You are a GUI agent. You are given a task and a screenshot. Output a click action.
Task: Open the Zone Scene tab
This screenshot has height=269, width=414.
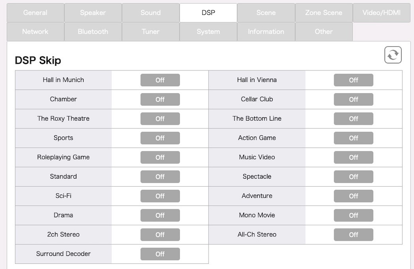point(324,13)
